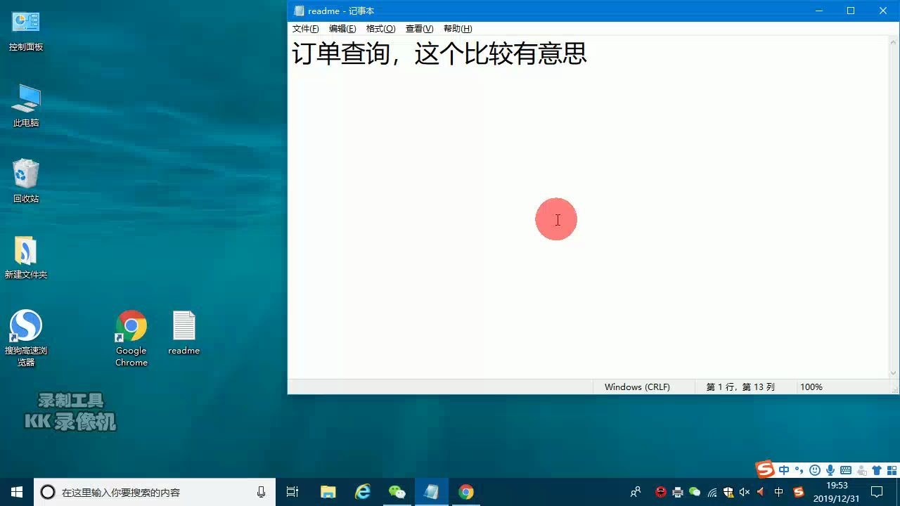
Task: Open the 格式 Format menu
Action: pos(380,29)
